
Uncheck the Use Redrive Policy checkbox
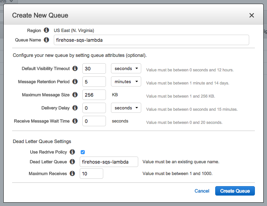[x=83, y=152]
